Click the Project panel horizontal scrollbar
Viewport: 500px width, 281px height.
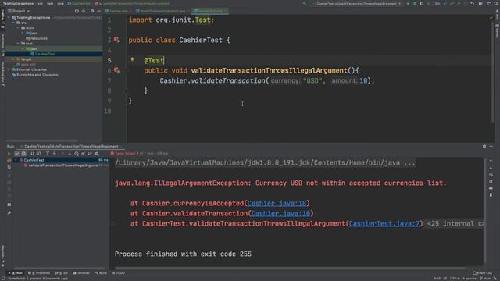click(42, 140)
